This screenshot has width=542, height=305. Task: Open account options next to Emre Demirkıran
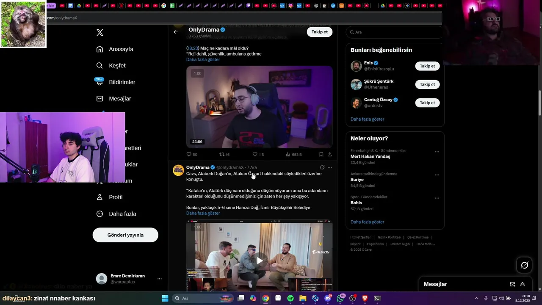point(160,279)
